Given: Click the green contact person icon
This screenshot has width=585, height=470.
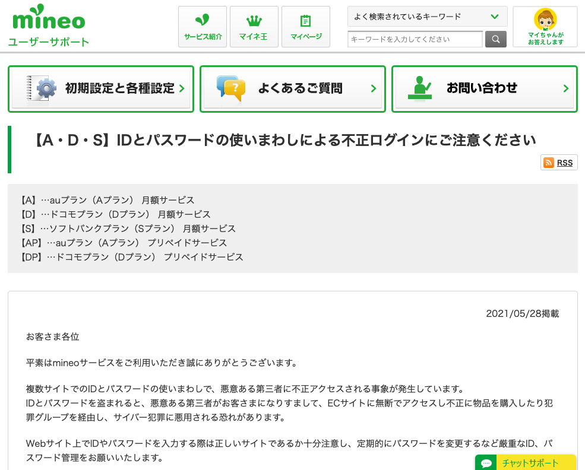Looking at the screenshot, I should coord(420,88).
